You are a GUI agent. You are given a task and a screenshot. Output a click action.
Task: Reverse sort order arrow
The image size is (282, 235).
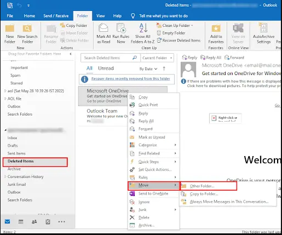(164, 68)
